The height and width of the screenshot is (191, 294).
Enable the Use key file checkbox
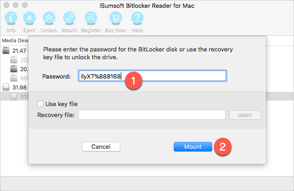41,104
